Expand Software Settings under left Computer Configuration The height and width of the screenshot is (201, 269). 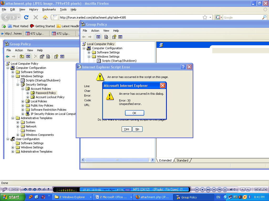(13, 72)
